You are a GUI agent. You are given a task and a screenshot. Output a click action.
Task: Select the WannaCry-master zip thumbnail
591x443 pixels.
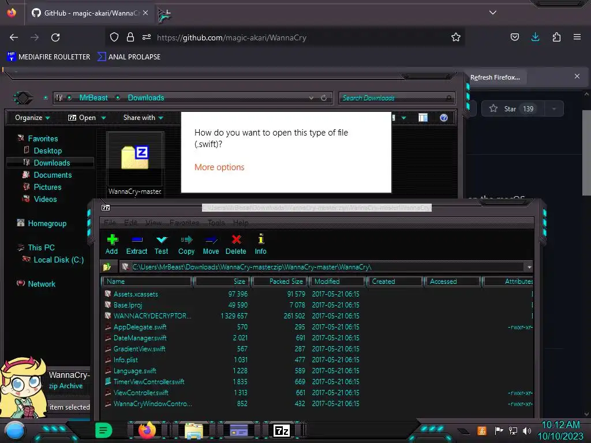point(135,163)
